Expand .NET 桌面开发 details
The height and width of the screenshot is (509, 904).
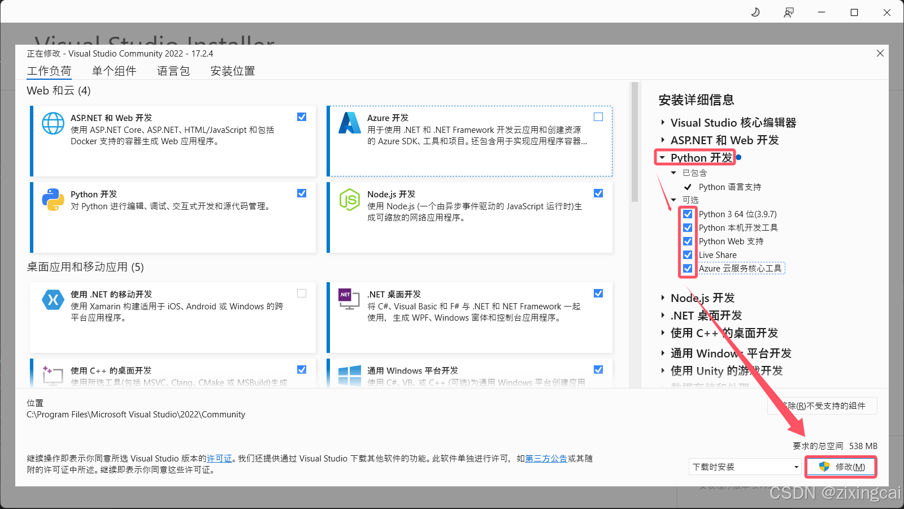(x=663, y=316)
